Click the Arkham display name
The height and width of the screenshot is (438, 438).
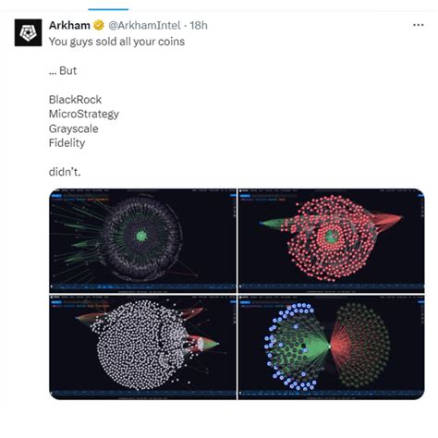pos(69,25)
